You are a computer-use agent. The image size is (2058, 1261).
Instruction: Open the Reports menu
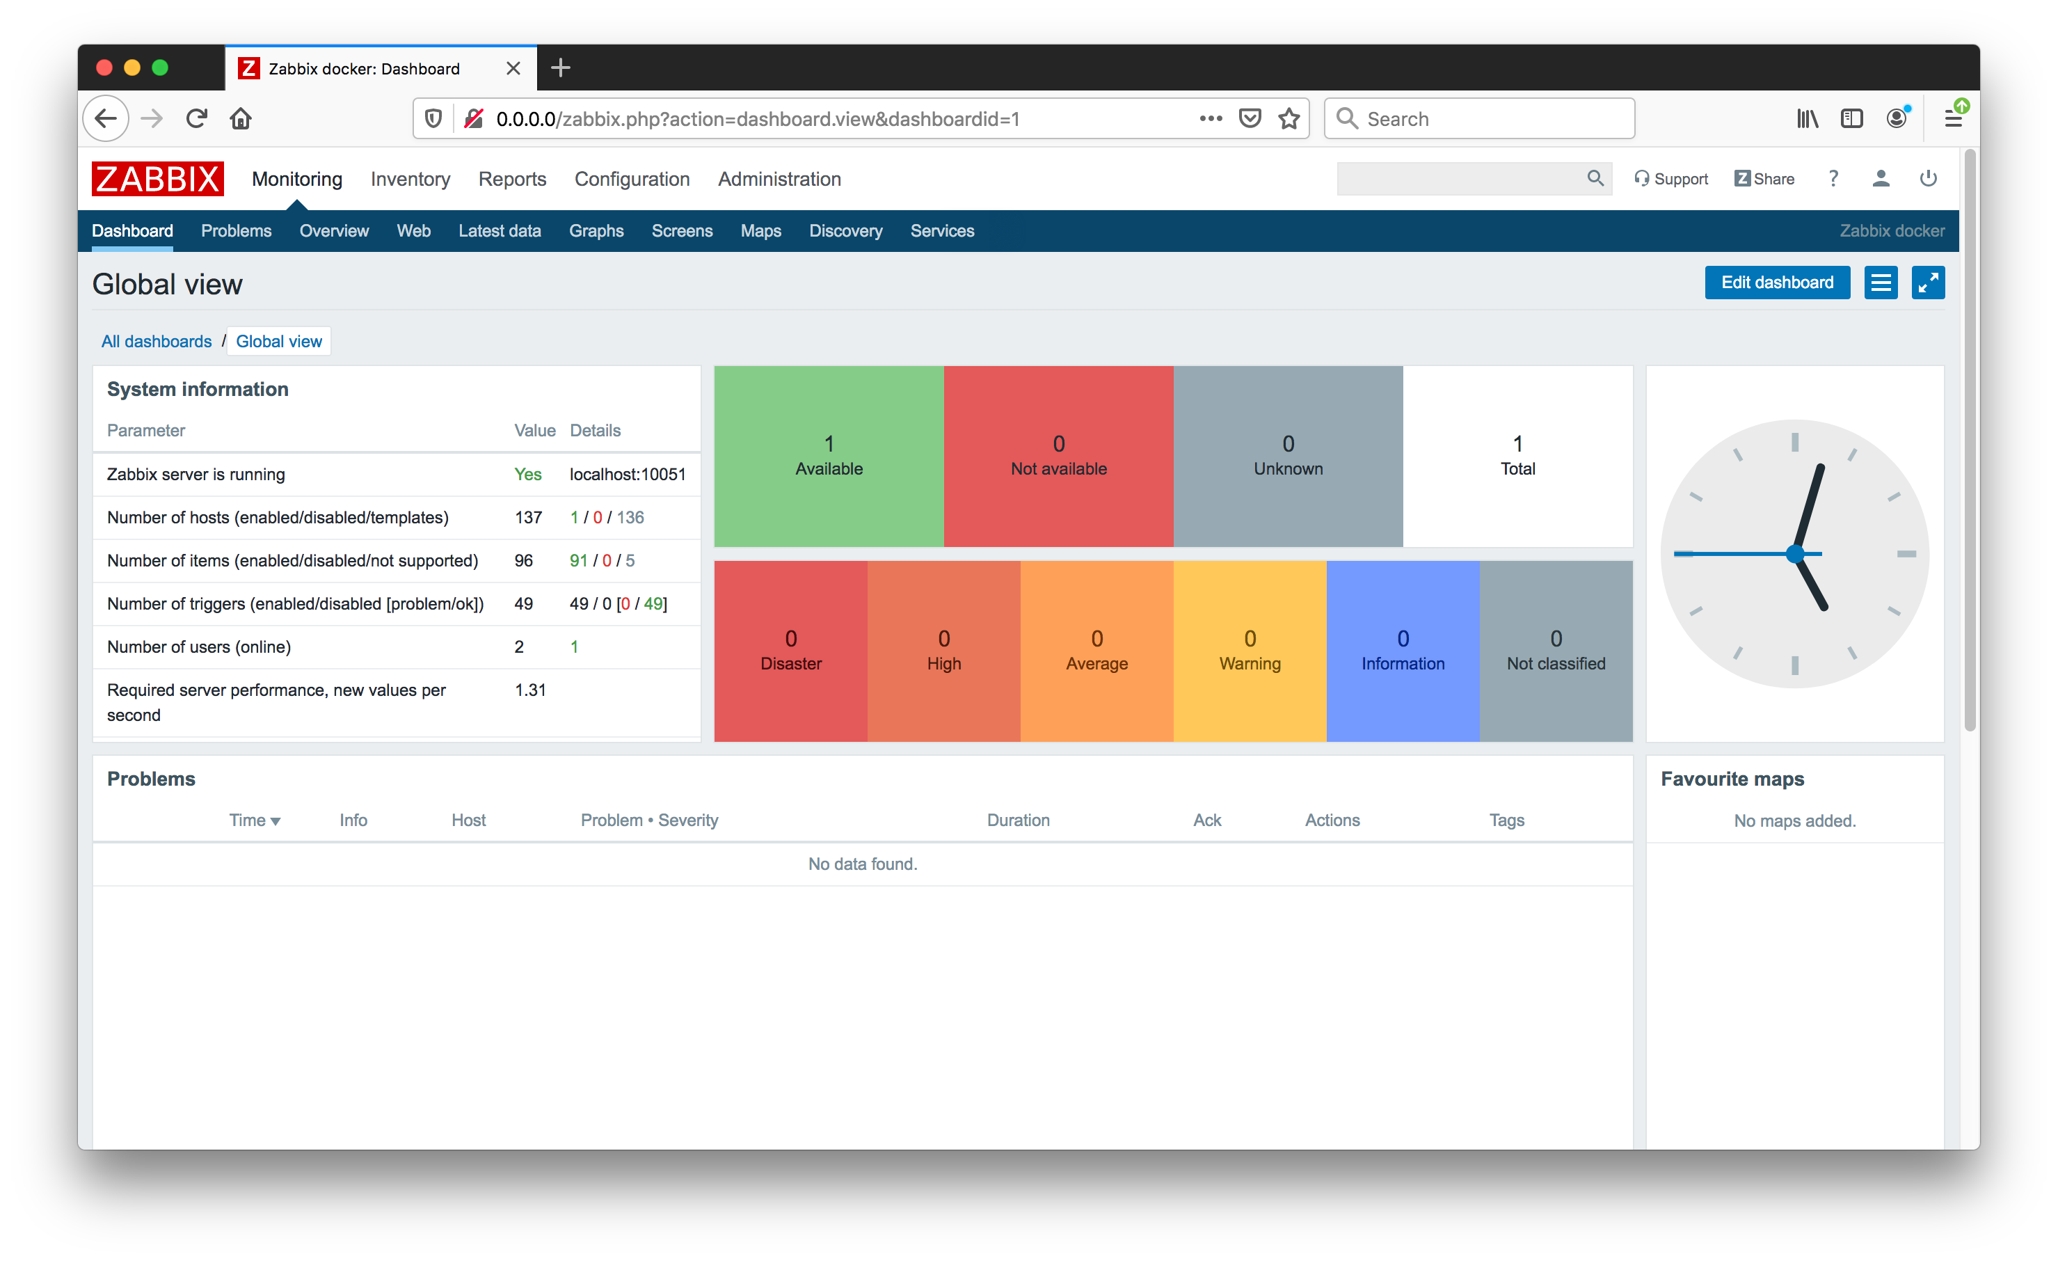pos(512,179)
